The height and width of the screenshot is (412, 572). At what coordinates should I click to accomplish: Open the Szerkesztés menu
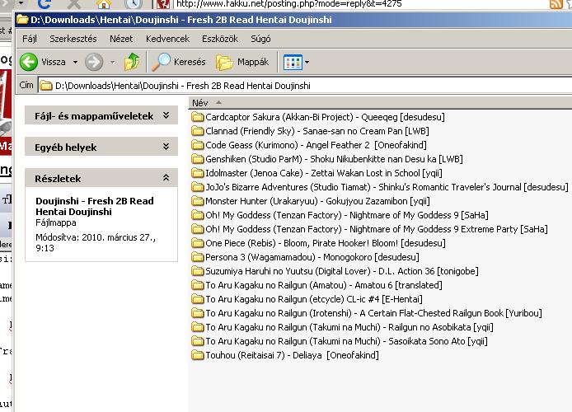pos(73,39)
